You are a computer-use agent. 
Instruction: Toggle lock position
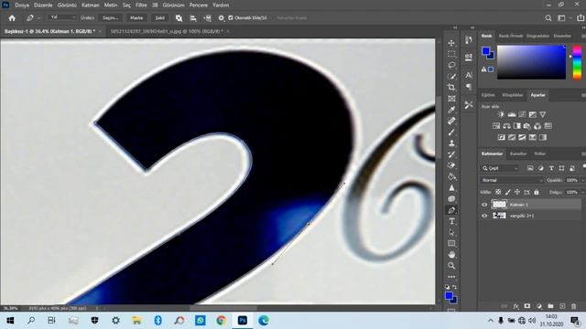pos(517,192)
